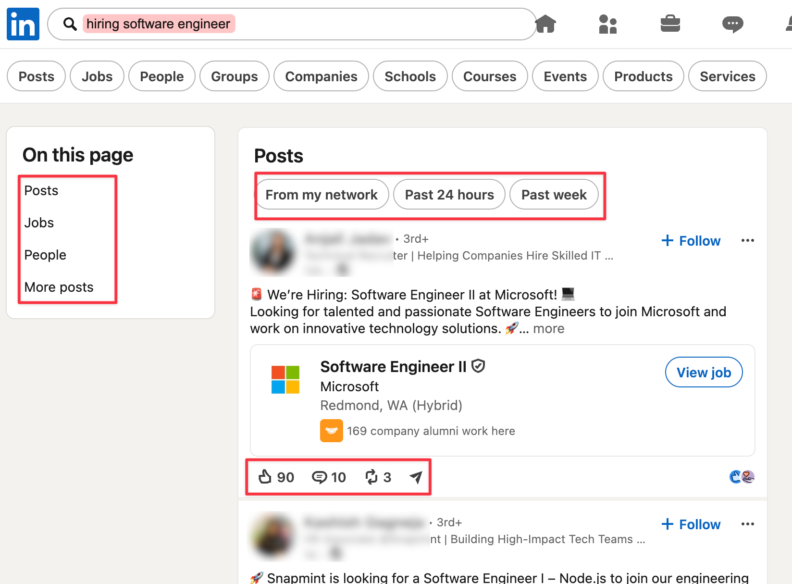The width and height of the screenshot is (792, 584).
Task: Filter results by People pill
Action: point(162,76)
